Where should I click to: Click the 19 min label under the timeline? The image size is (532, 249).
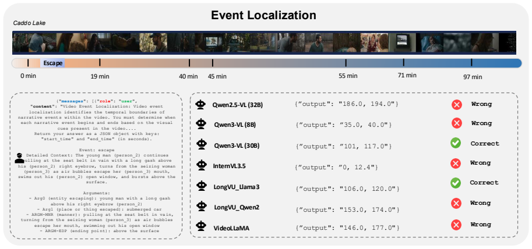point(100,76)
